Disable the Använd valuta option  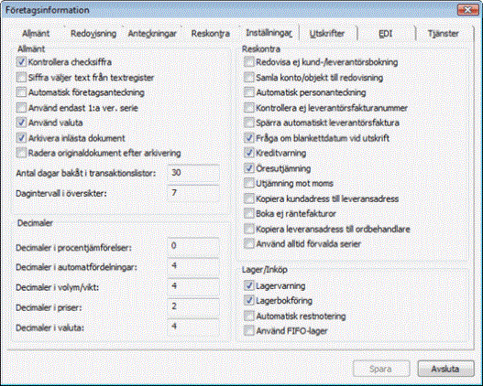(21, 123)
